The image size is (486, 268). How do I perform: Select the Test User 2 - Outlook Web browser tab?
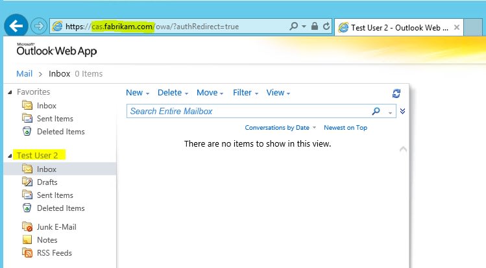point(399,27)
